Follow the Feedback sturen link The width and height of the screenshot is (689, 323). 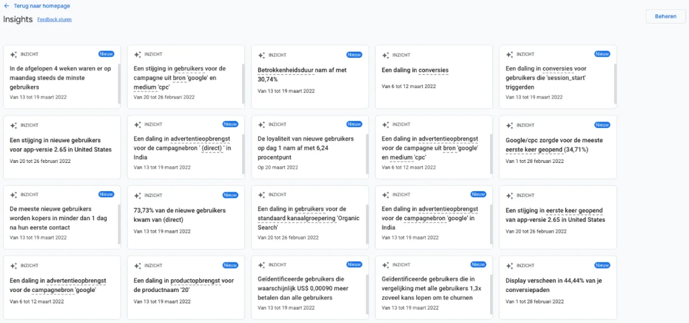[x=55, y=20]
